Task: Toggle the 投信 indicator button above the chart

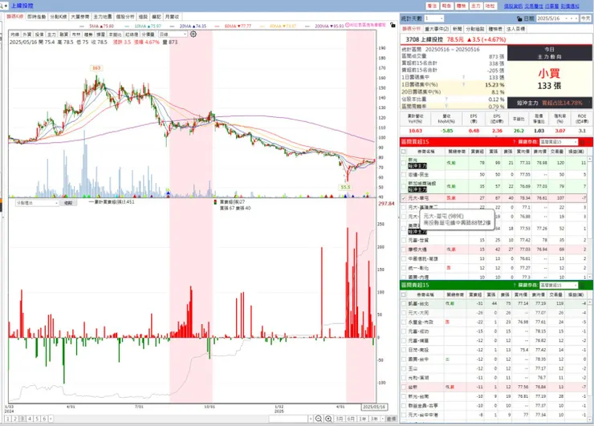Action: [x=39, y=34]
